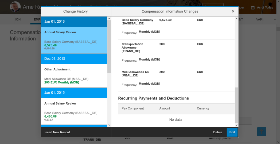The height and width of the screenshot is (144, 280).
Task: Close the Compensation Information Changes dialog
Action: tap(233, 11)
